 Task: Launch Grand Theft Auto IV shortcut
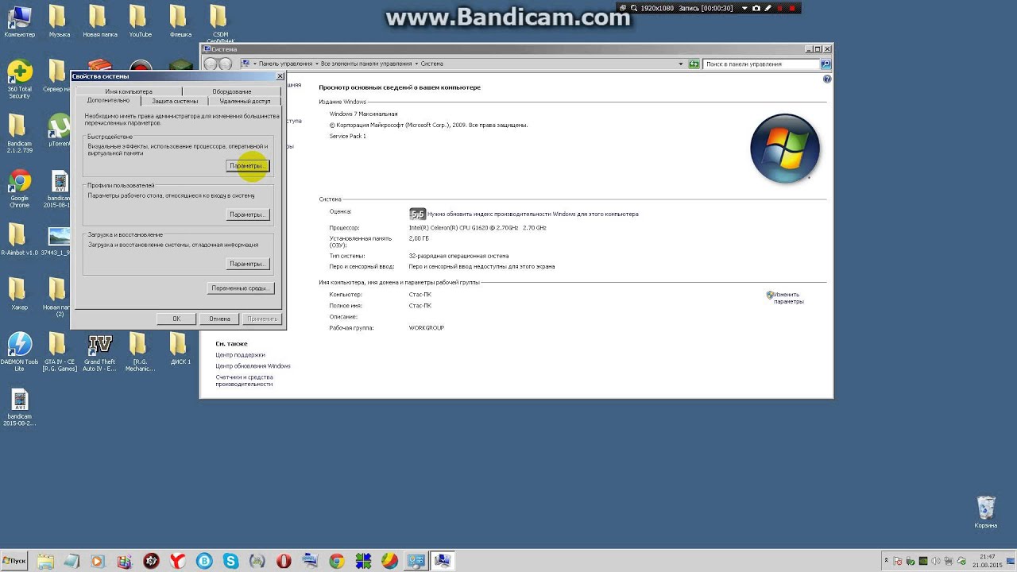click(99, 352)
